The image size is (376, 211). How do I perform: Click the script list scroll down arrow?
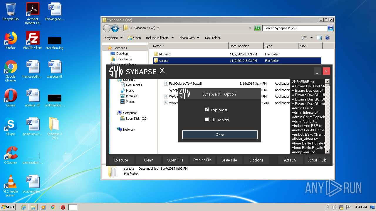click(x=328, y=152)
